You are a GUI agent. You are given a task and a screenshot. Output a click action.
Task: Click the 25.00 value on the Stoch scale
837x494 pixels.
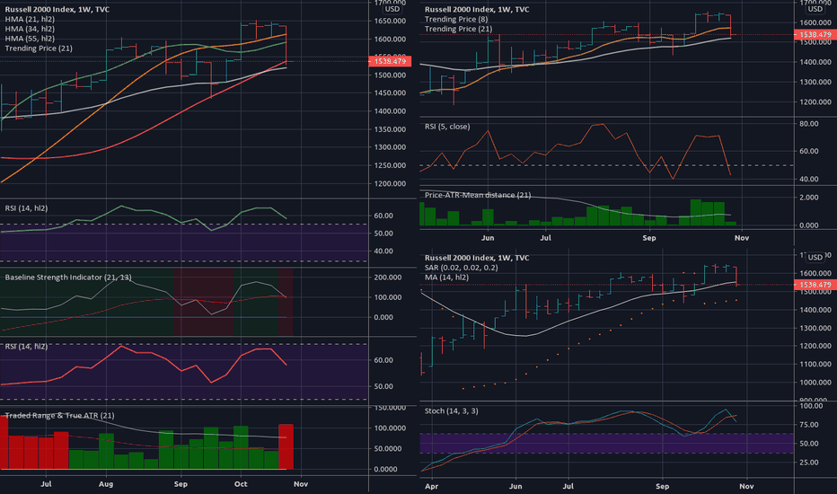coord(809,463)
